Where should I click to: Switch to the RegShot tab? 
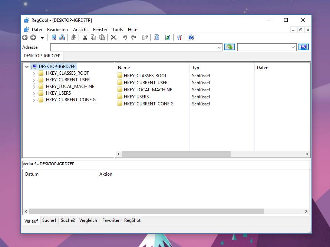click(x=132, y=220)
